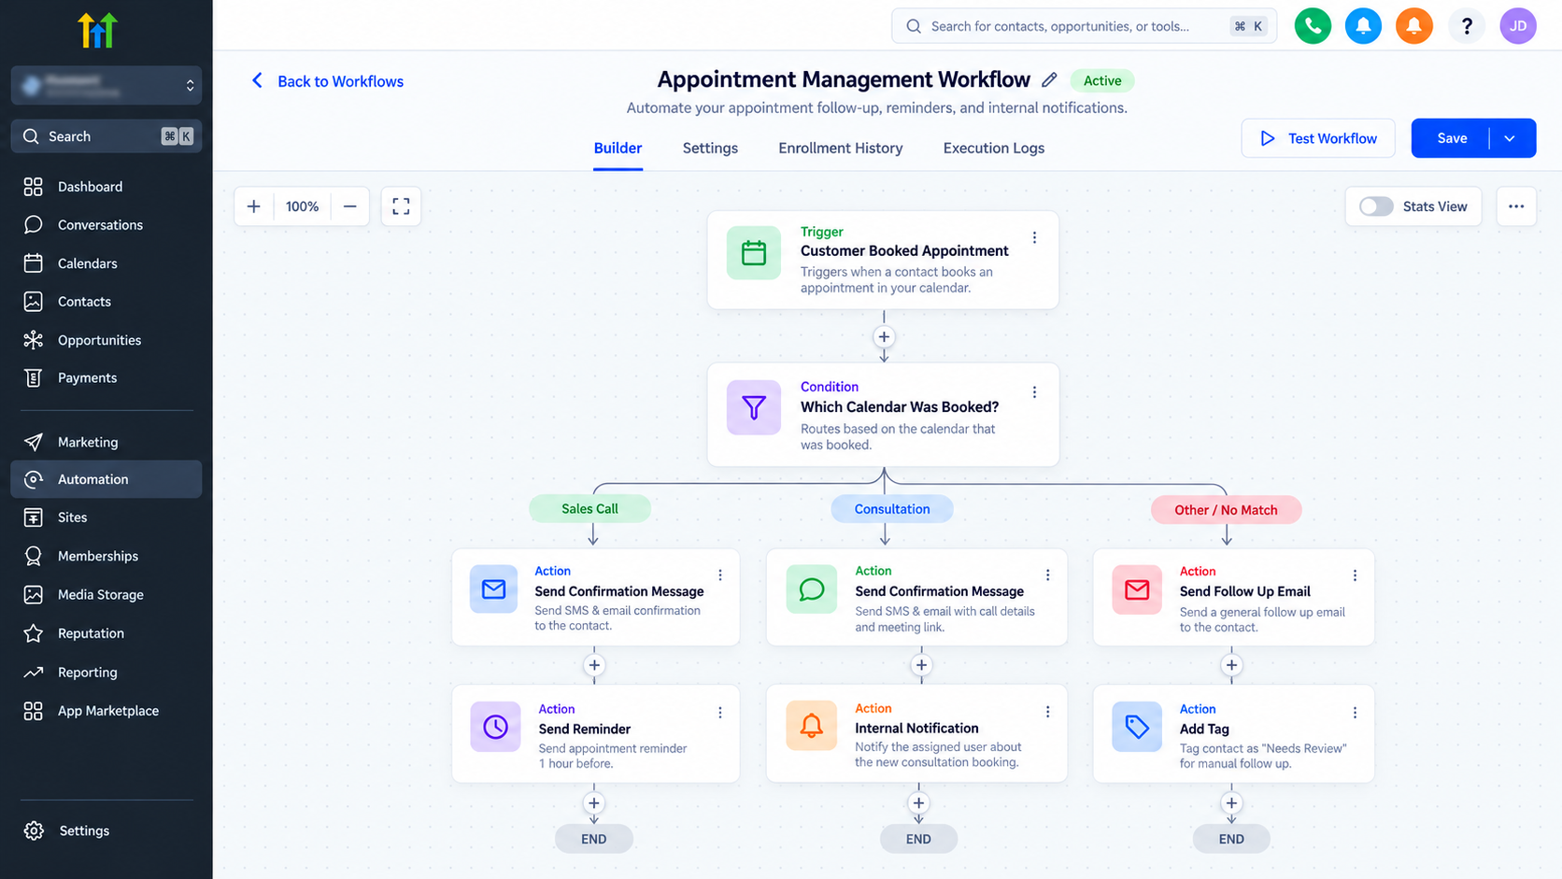Viewport: 1562px width, 879px height.
Task: Click the top contacts search field
Action: click(x=1084, y=26)
